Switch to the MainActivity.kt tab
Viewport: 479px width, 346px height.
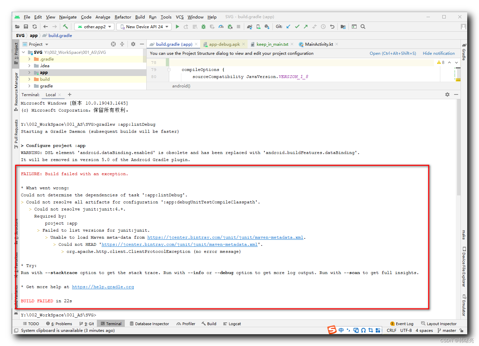click(x=319, y=44)
